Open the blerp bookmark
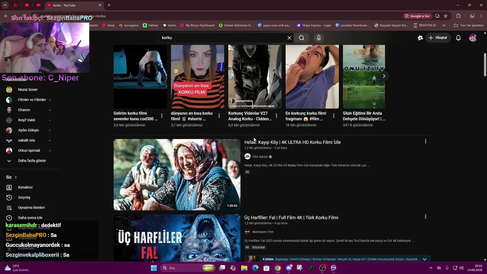487x274 pixels. tap(108, 25)
